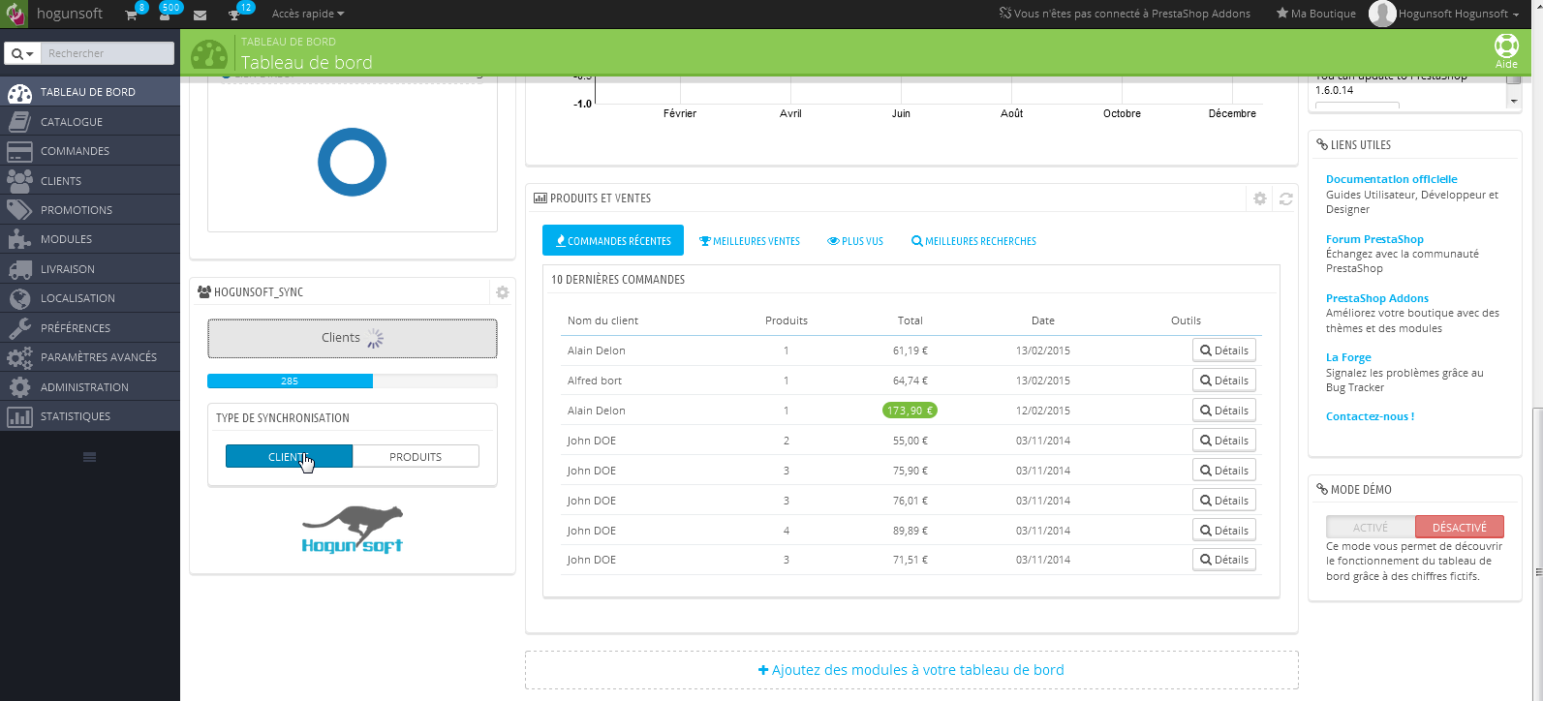Open the envelope messages icon

point(200,15)
